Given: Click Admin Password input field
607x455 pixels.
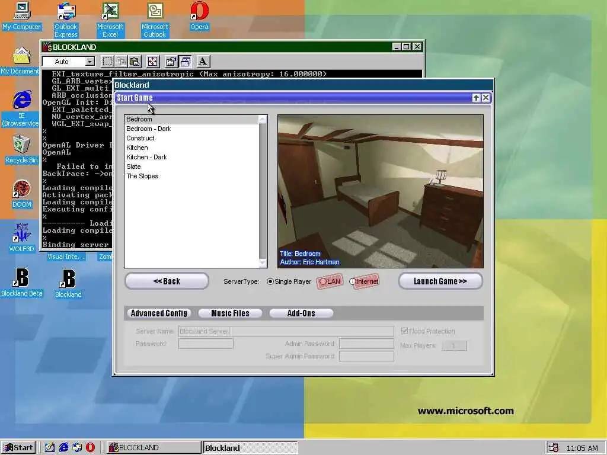Looking at the screenshot, I should [366, 344].
